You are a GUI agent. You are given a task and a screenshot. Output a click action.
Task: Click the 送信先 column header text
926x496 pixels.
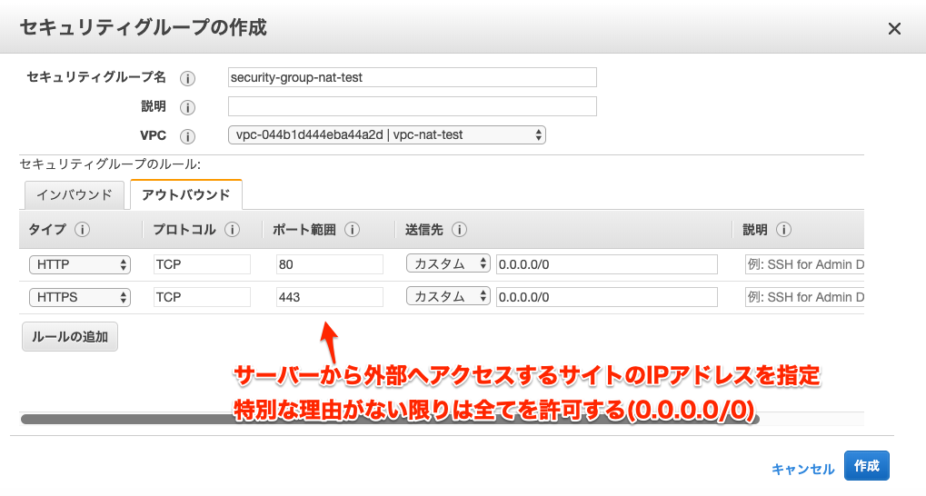[x=424, y=230]
